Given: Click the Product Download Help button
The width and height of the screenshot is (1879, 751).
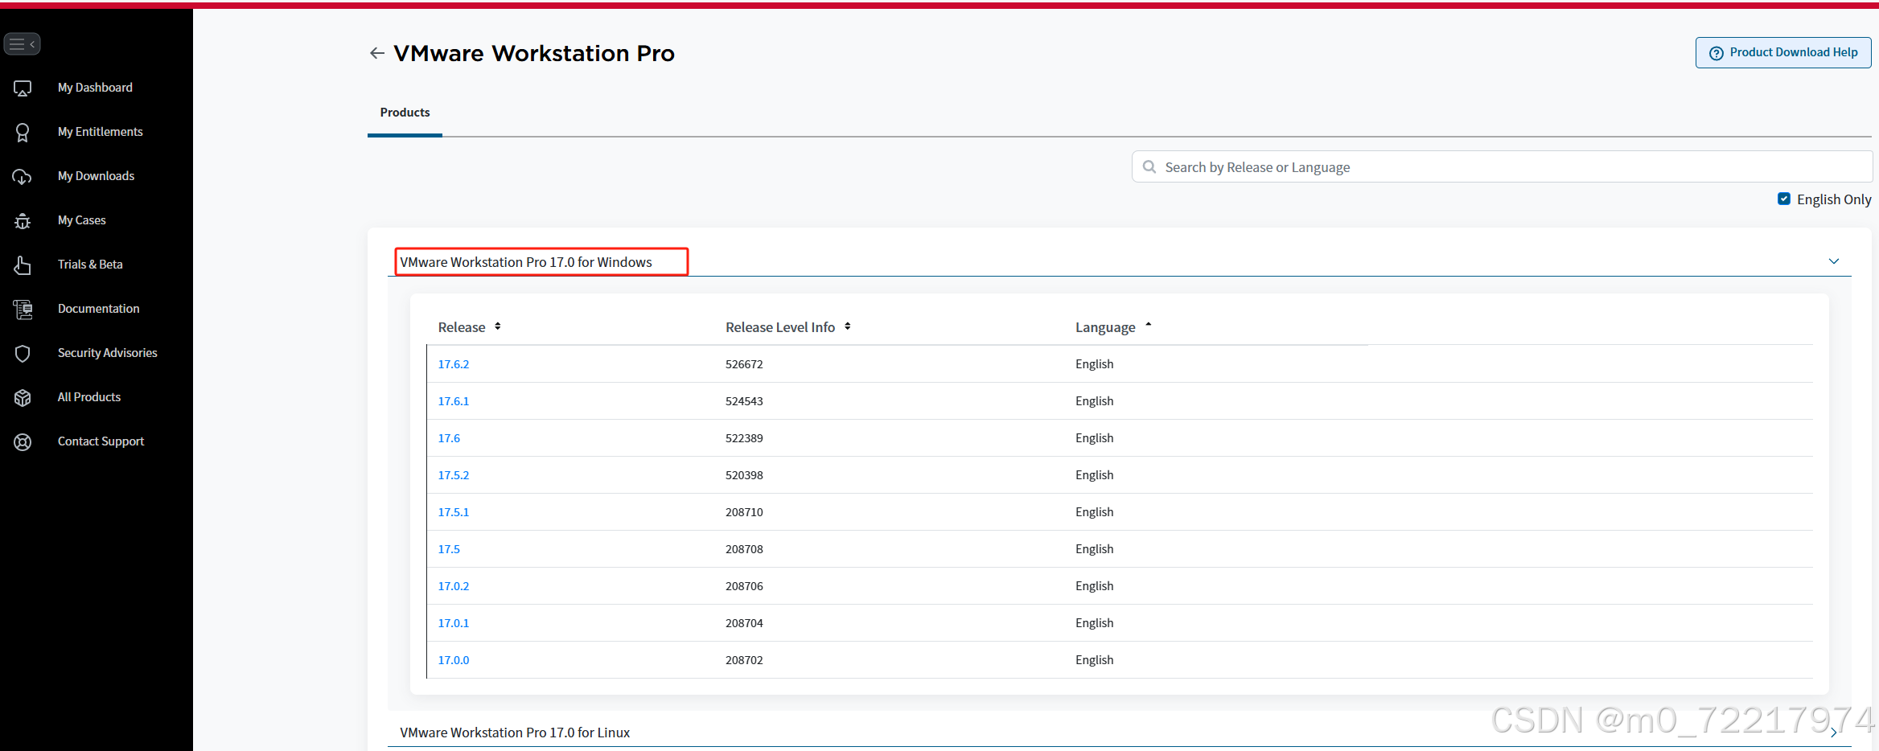Looking at the screenshot, I should coord(1782,51).
